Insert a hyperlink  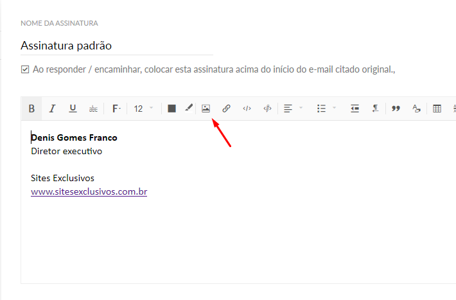point(226,109)
